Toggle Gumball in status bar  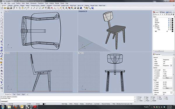click(97, 104)
